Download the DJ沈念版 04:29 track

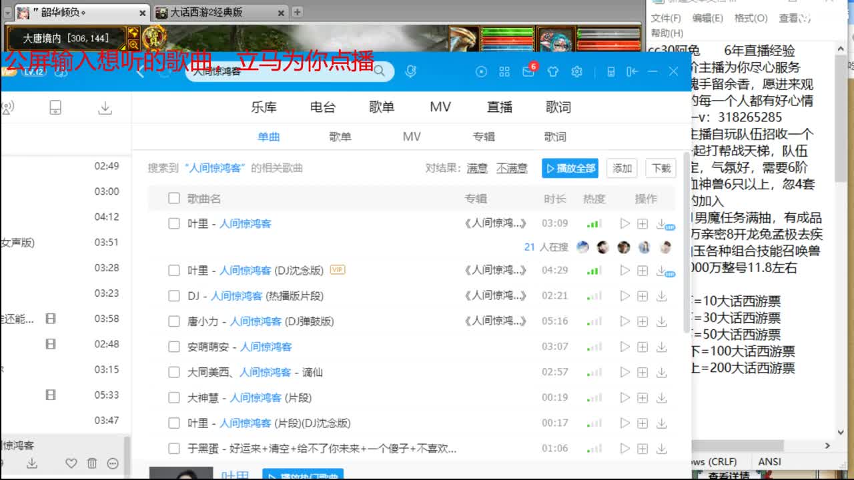click(x=661, y=271)
